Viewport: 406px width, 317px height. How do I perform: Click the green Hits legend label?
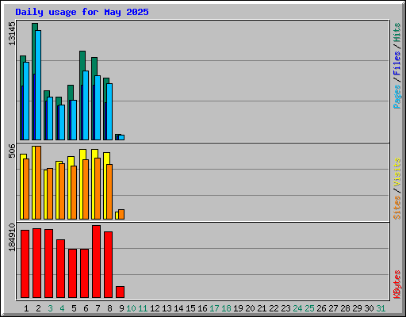(396, 32)
